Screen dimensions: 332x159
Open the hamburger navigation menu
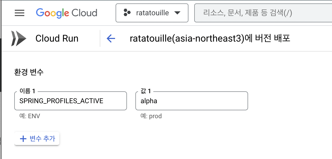(x=20, y=13)
